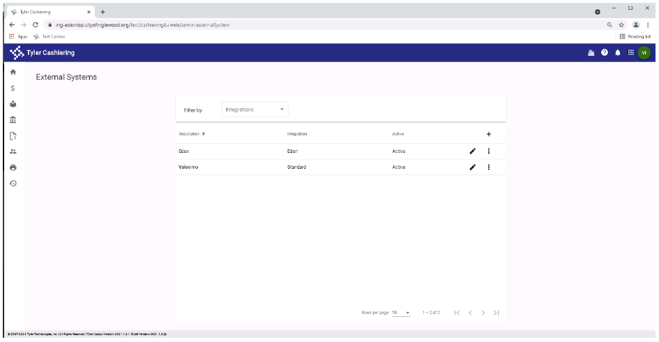
Task: Open more options for Eden row
Action: (488, 151)
